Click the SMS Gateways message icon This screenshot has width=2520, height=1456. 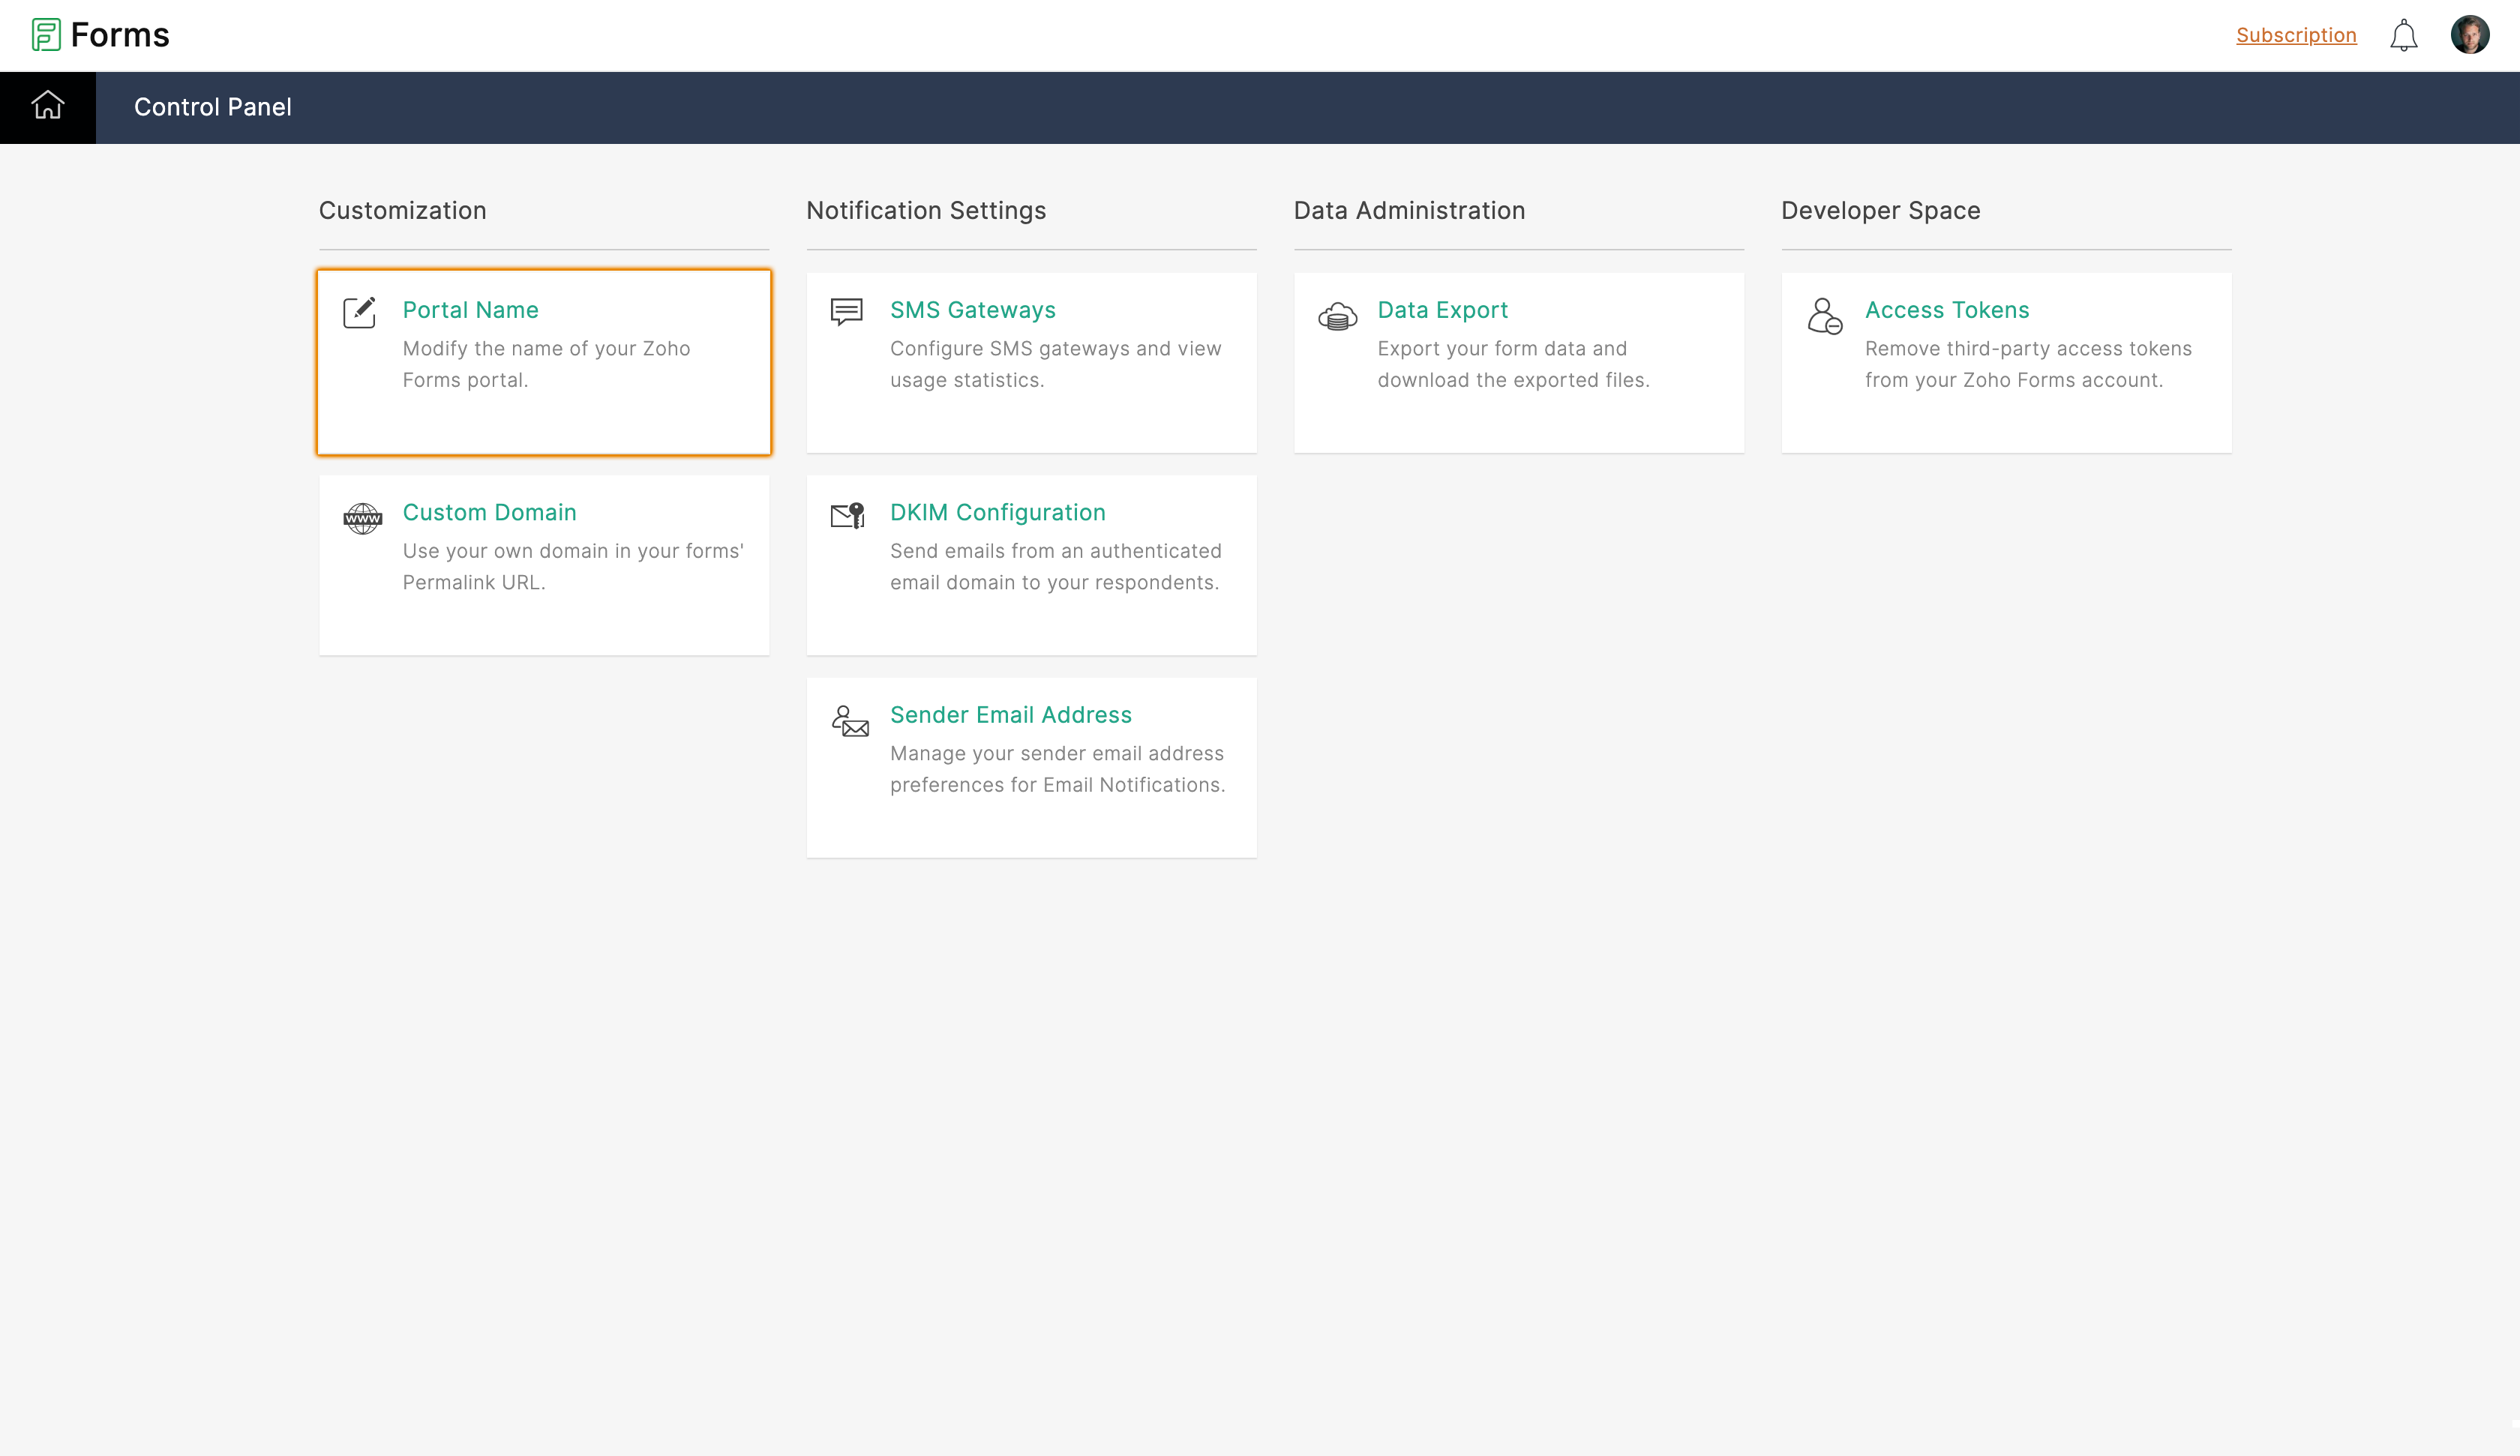pyautogui.click(x=846, y=312)
